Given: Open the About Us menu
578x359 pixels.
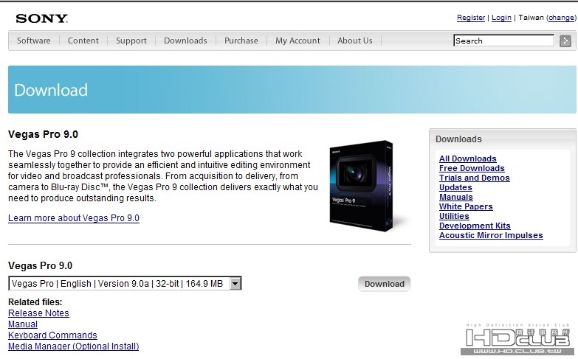Looking at the screenshot, I should (354, 41).
